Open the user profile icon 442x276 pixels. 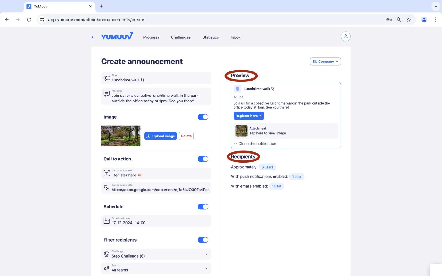(345, 37)
